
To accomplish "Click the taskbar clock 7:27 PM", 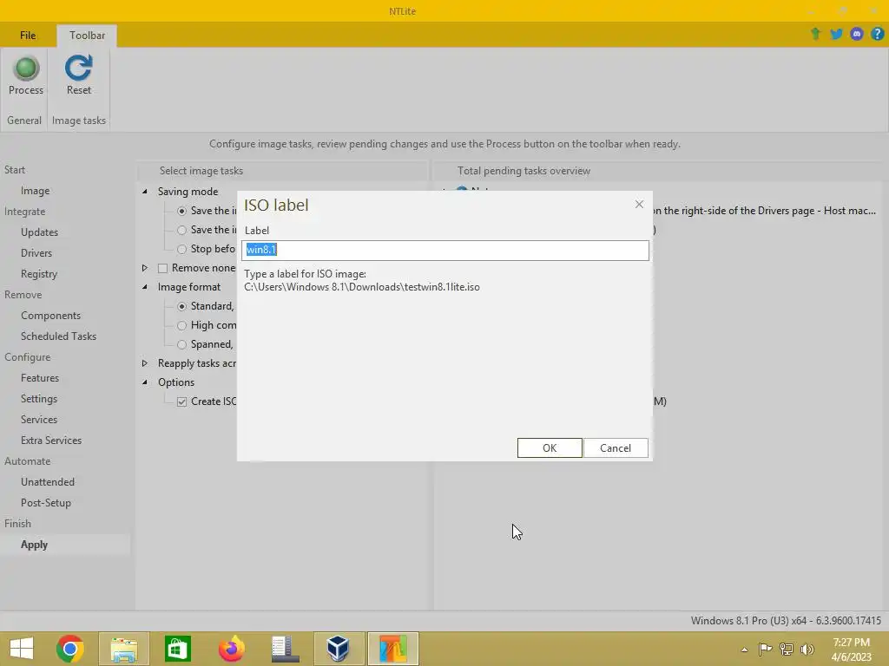I will pyautogui.click(x=851, y=643).
